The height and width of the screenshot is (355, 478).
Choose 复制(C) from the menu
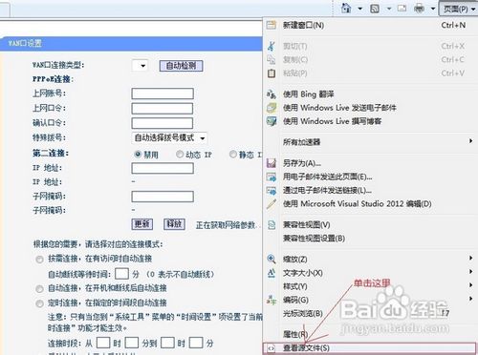point(370,59)
